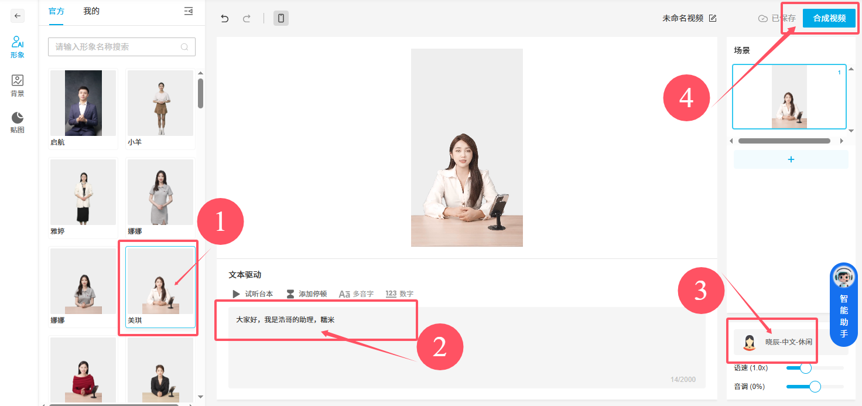Click the 合成视频 button
This screenshot has height=406, width=862.
click(829, 18)
